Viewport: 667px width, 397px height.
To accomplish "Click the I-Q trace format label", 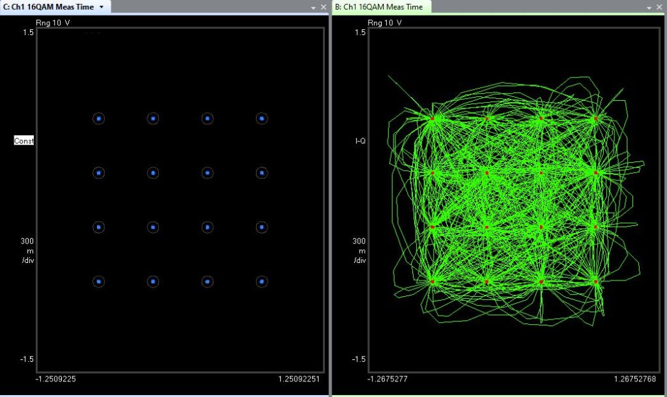I will (360, 141).
